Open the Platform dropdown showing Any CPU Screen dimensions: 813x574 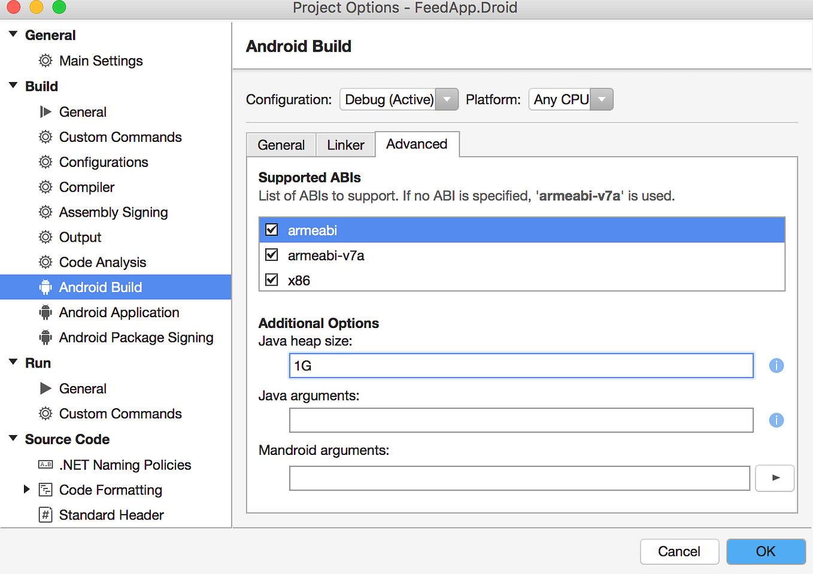click(602, 99)
